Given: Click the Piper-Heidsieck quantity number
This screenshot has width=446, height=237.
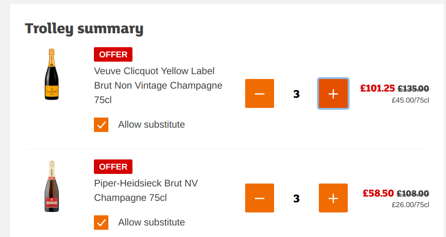Looking at the screenshot, I should tap(296, 198).
